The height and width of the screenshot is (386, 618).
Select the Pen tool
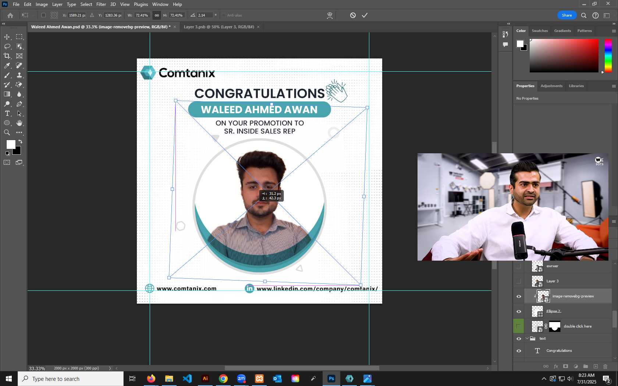pos(19,104)
